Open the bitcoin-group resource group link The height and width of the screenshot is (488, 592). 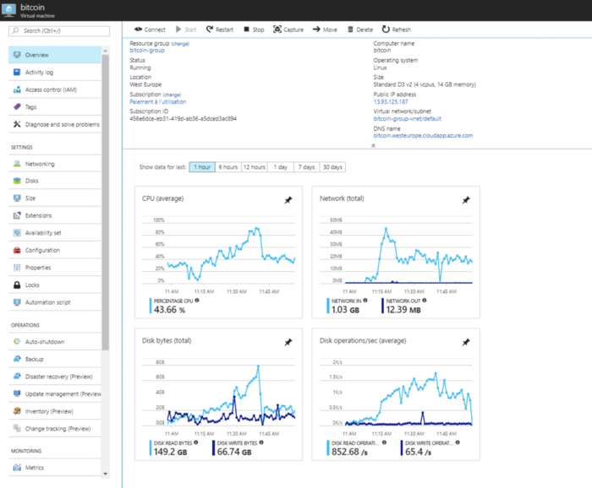[x=147, y=50]
